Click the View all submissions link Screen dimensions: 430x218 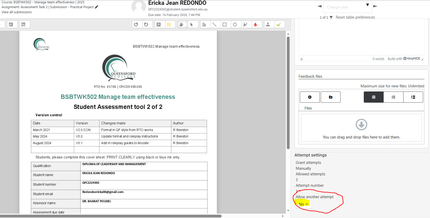(17, 12)
